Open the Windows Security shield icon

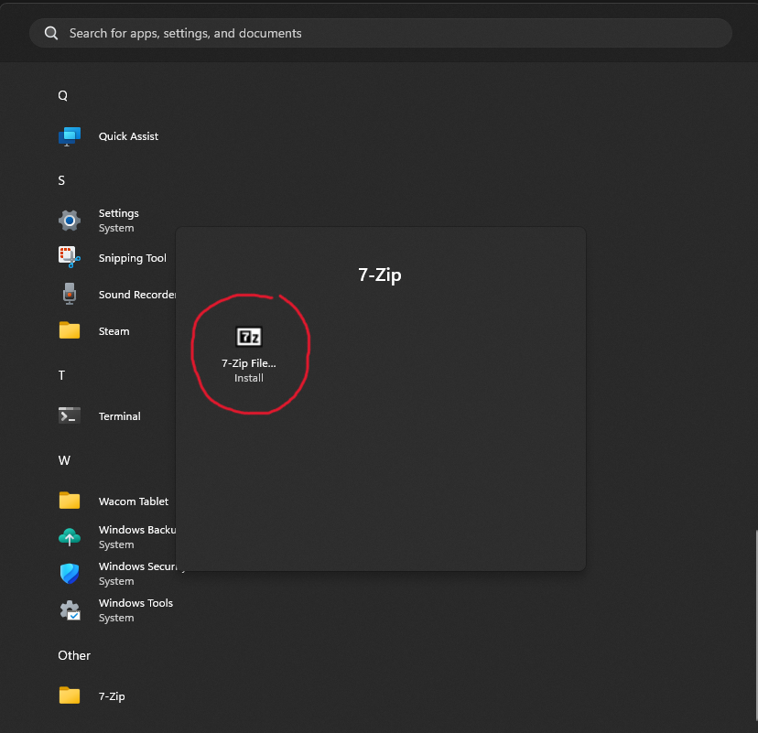(x=70, y=574)
